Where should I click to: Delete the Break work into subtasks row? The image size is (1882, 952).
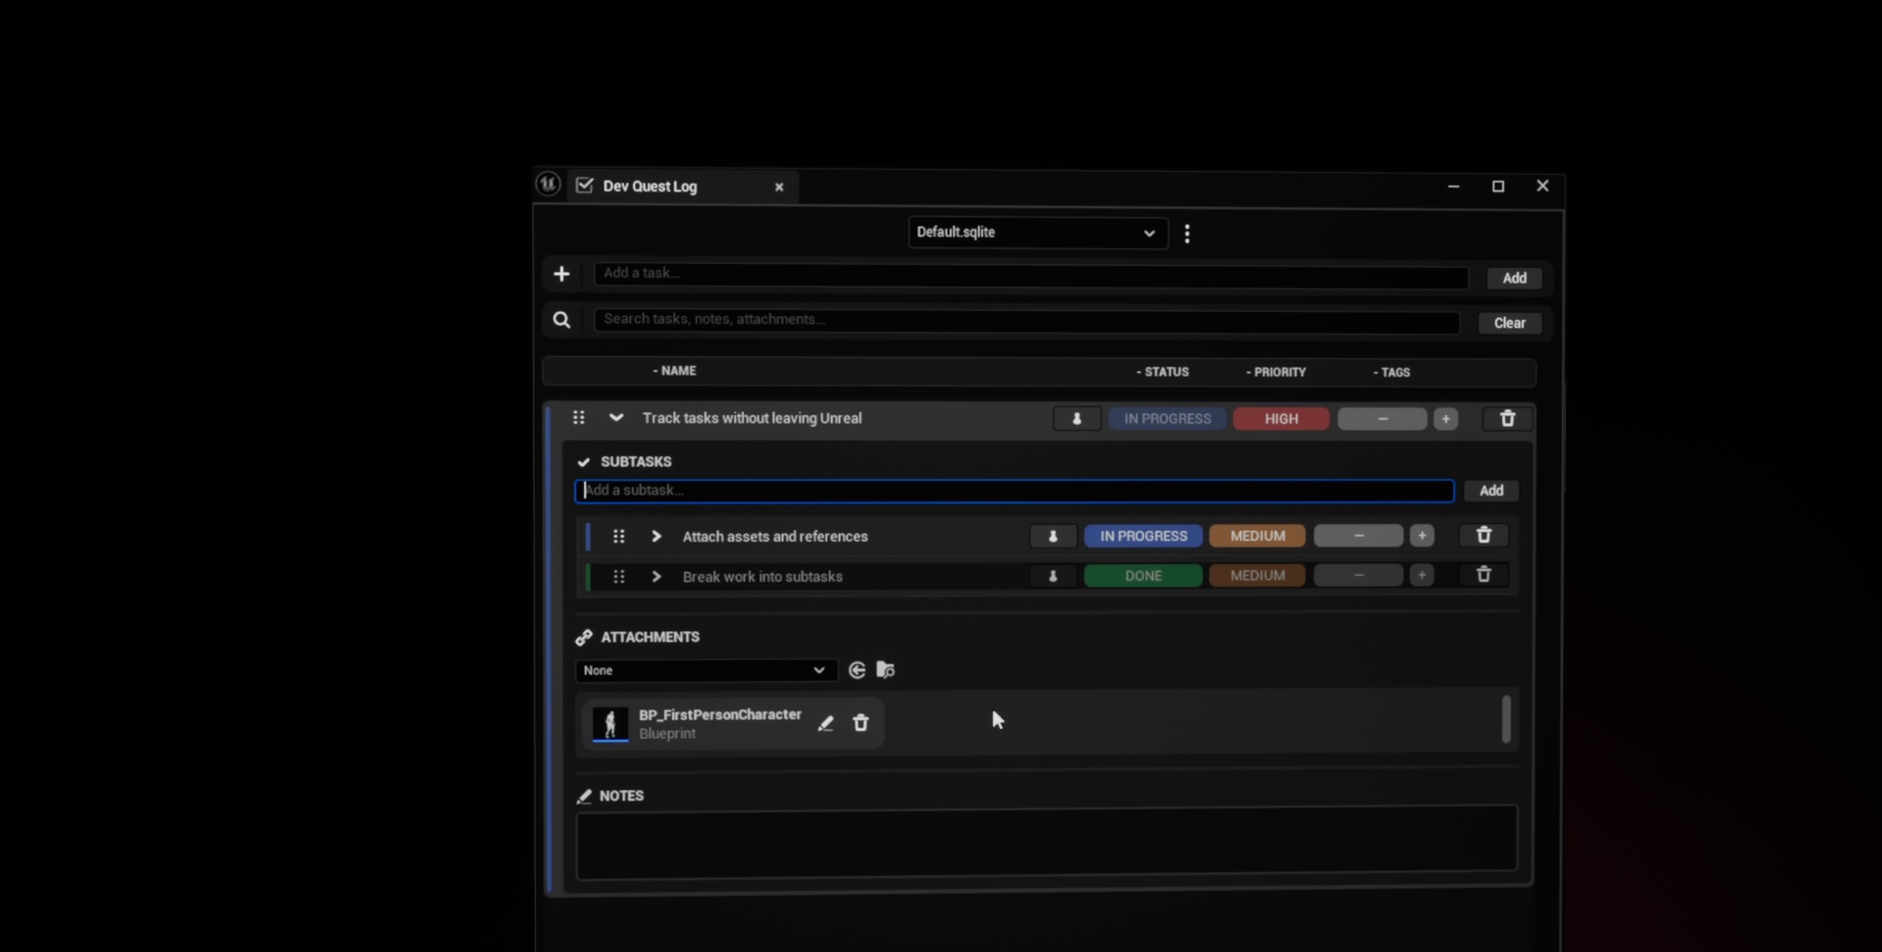(1484, 575)
